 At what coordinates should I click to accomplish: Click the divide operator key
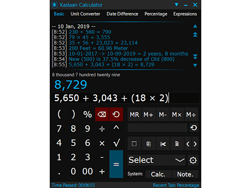102,129
